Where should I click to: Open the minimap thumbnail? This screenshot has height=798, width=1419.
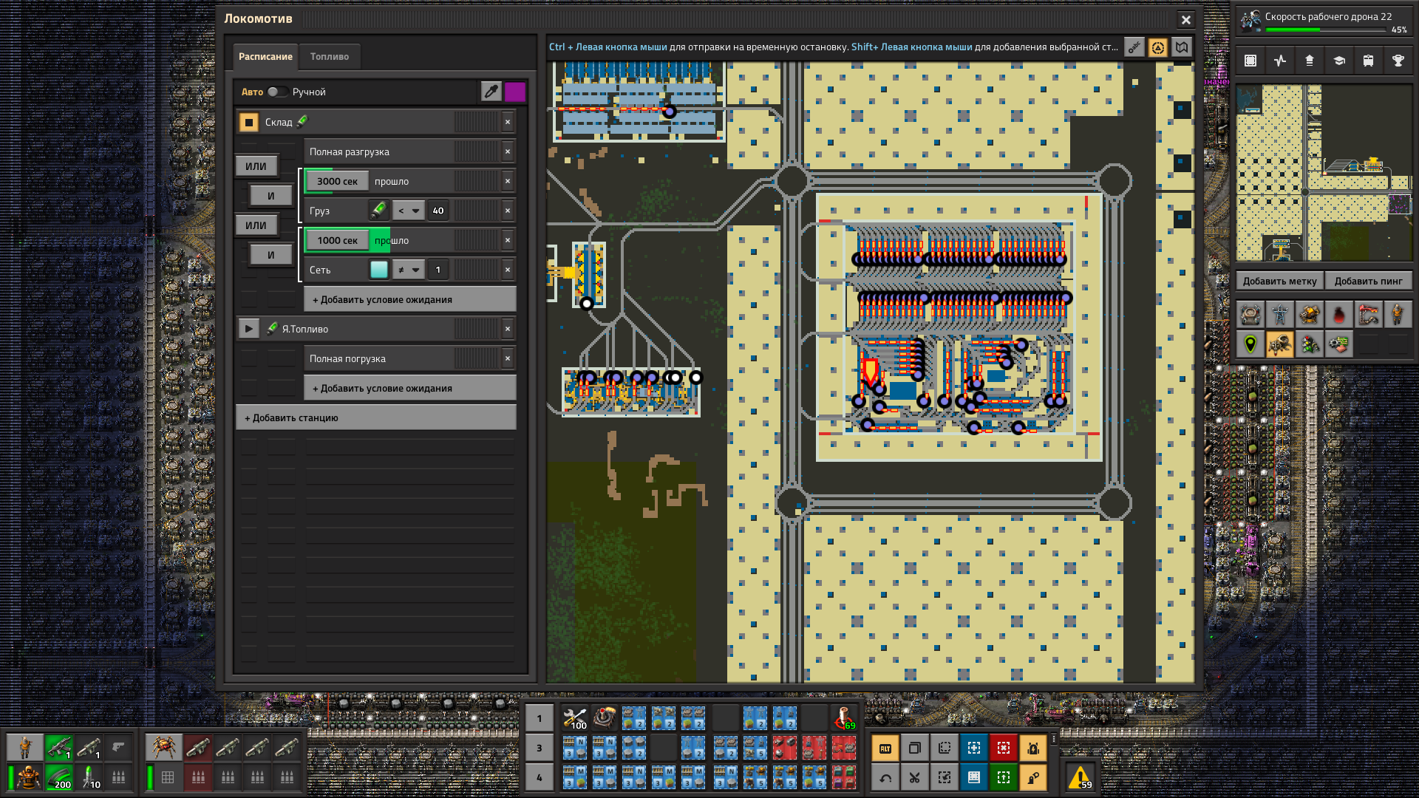(1324, 173)
